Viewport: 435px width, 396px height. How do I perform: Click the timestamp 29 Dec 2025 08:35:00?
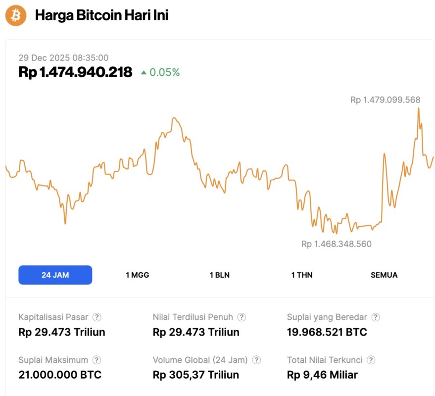[x=64, y=58]
